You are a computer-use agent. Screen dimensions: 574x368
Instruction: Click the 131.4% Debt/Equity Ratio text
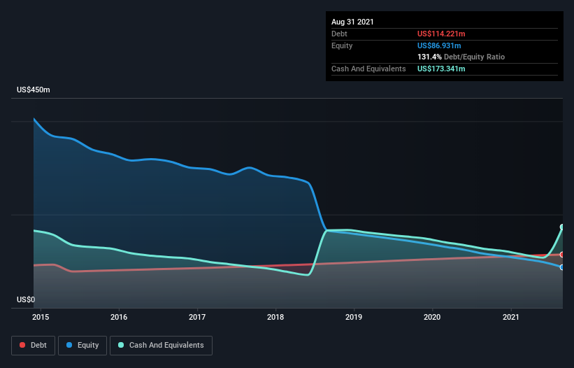pyautogui.click(x=461, y=57)
